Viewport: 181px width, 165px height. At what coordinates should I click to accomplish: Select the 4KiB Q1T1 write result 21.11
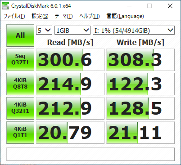coord(140,133)
